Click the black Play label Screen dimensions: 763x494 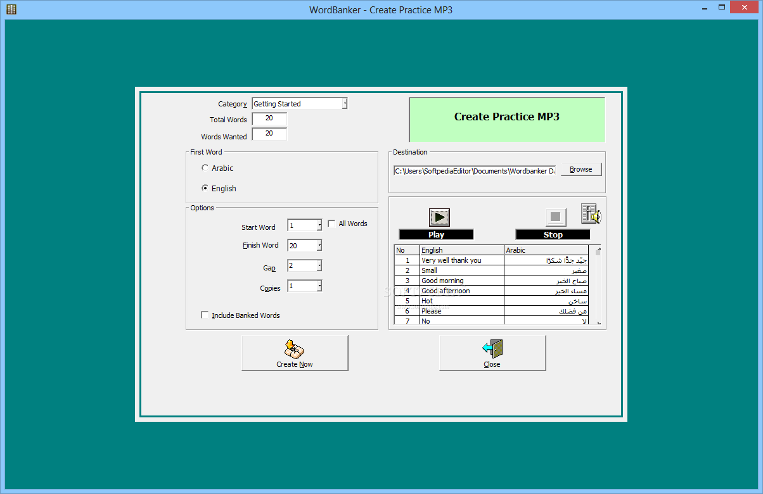pos(436,234)
